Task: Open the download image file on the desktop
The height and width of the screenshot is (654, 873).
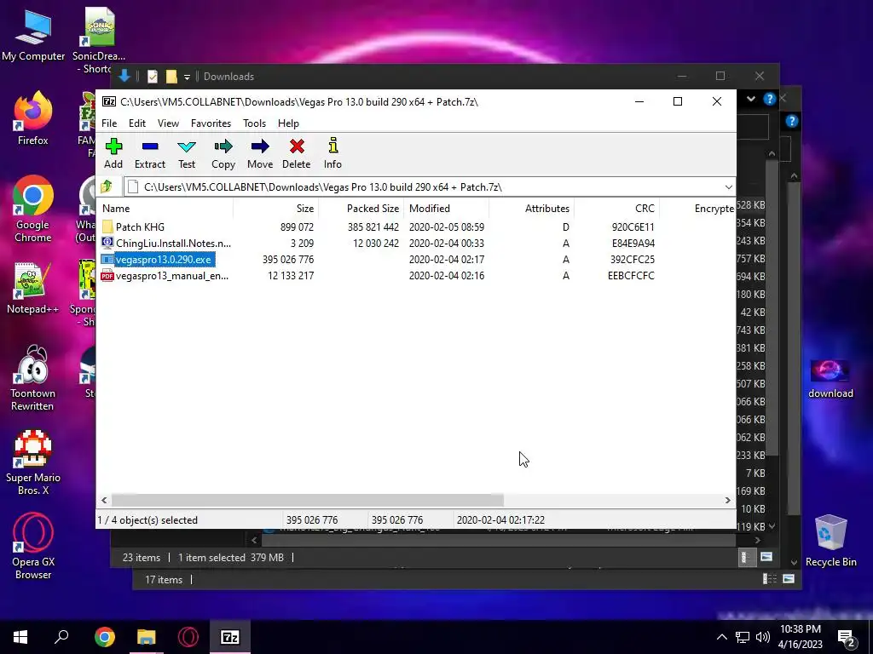Action: tap(830, 379)
